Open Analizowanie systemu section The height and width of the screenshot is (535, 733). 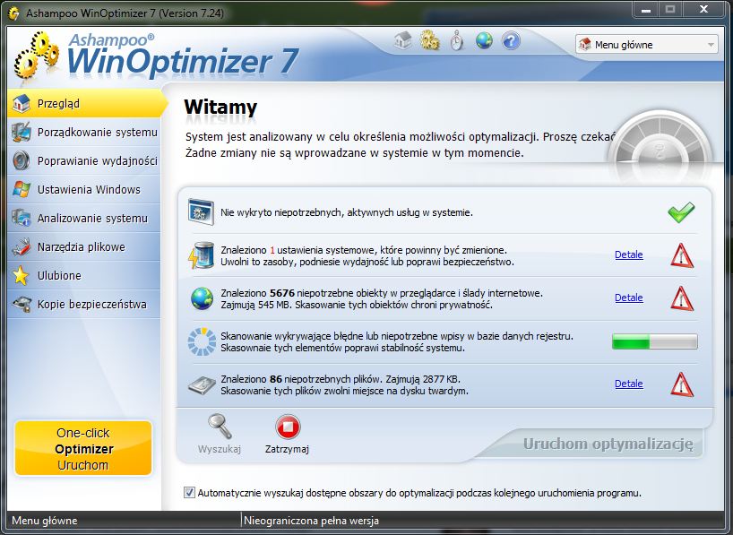click(x=84, y=218)
